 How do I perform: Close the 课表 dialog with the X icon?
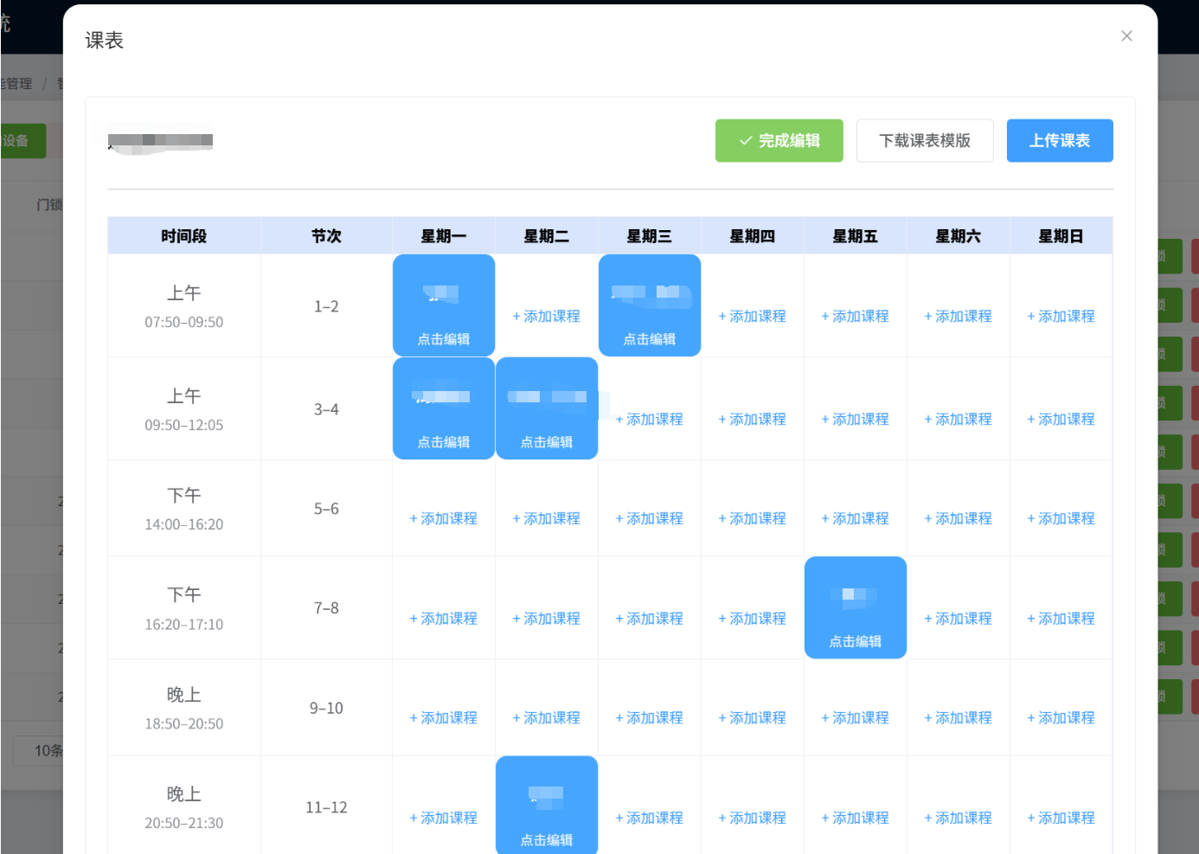(1126, 35)
